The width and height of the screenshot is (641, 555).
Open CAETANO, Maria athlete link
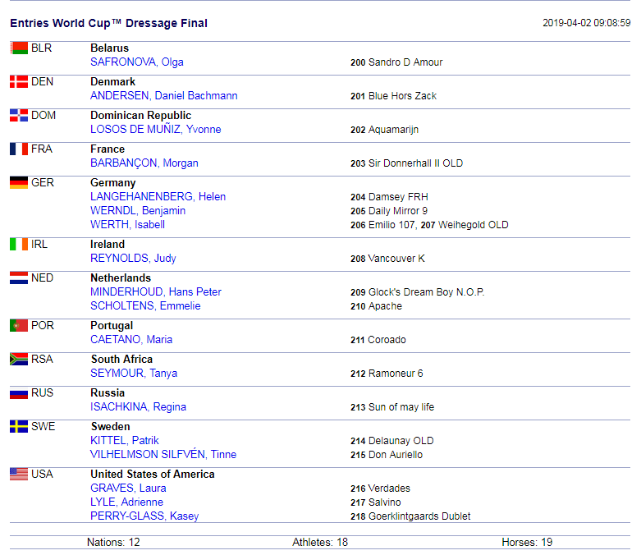[x=131, y=339]
